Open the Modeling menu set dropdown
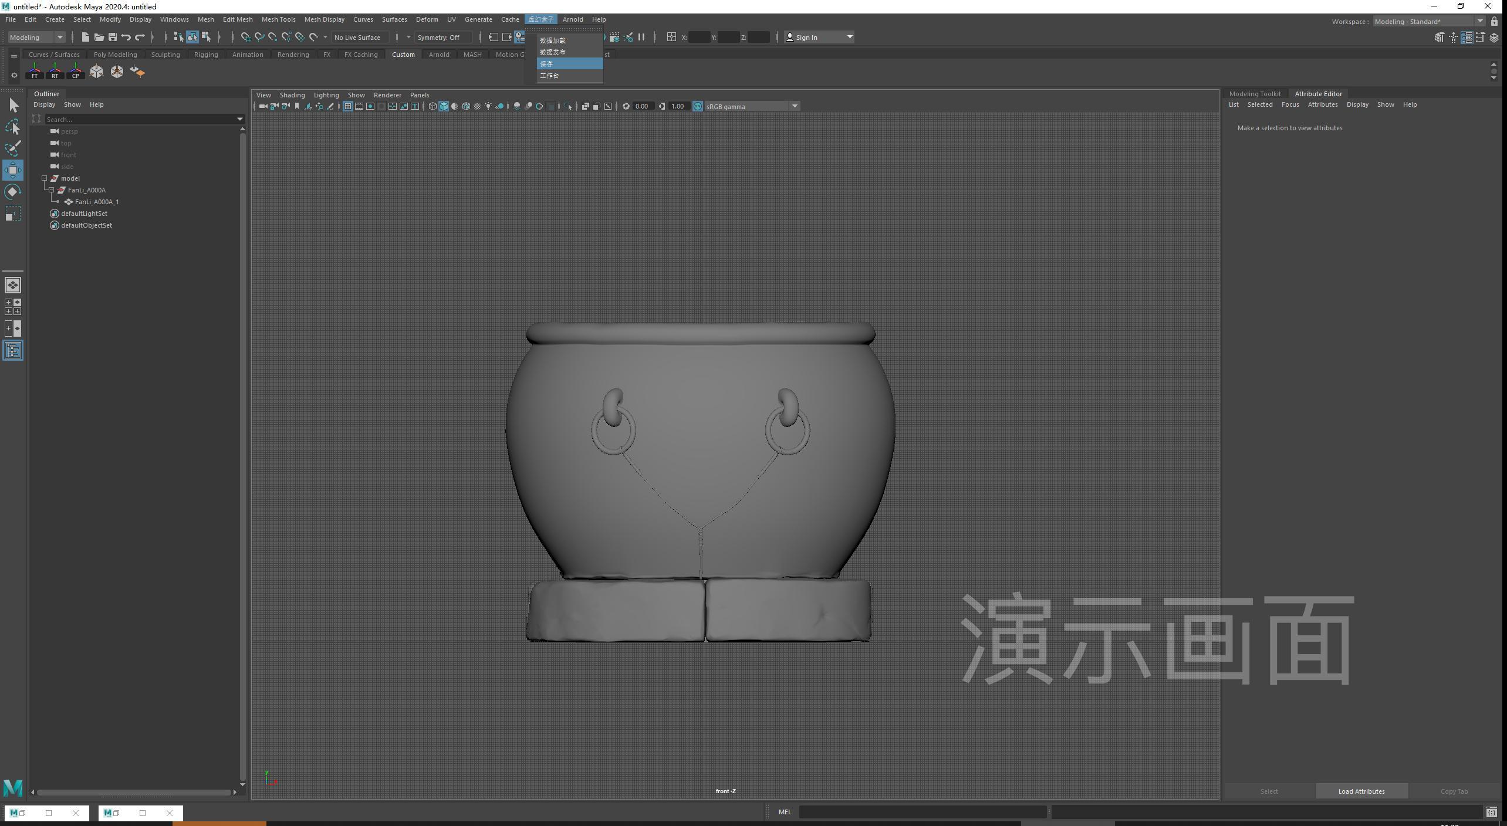The height and width of the screenshot is (826, 1507). click(x=36, y=37)
